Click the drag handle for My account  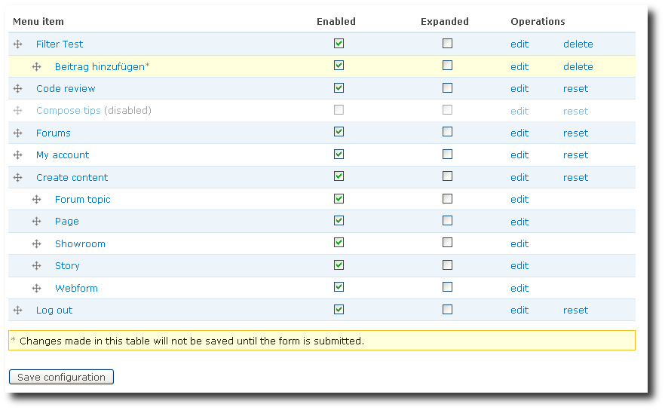18,155
